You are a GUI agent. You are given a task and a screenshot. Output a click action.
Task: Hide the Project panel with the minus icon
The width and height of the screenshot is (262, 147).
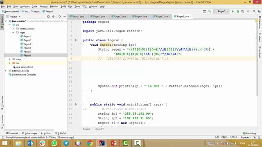pos(65,16)
